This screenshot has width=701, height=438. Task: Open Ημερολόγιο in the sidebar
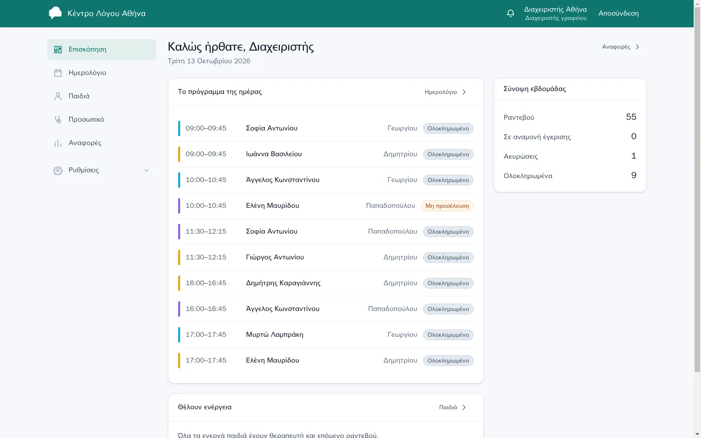pyautogui.click(x=102, y=73)
